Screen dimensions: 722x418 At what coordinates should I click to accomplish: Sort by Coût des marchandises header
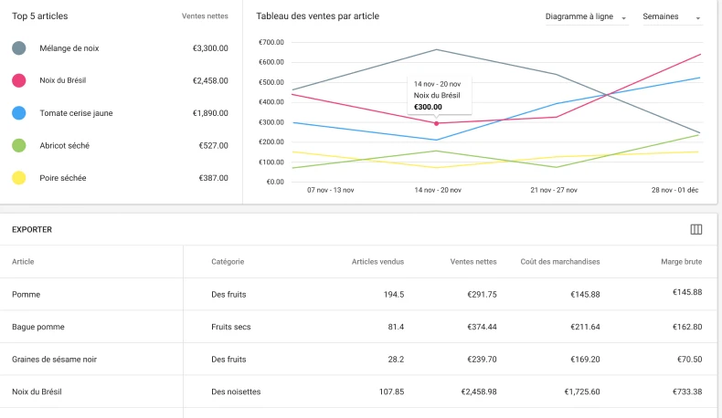[x=559, y=262]
